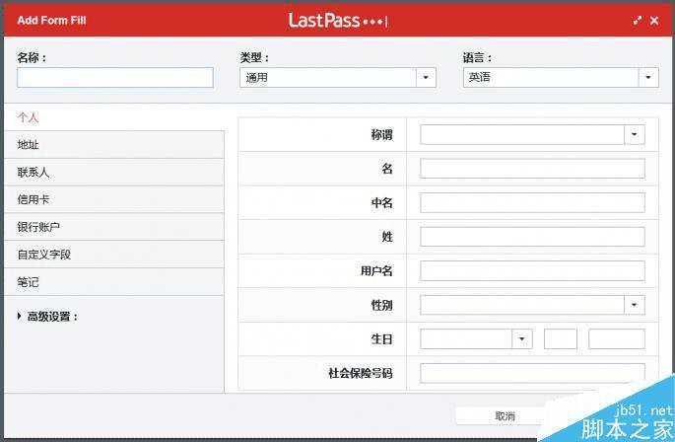Click the 生日 day input box
The height and width of the screenshot is (442, 675).
pos(561,339)
